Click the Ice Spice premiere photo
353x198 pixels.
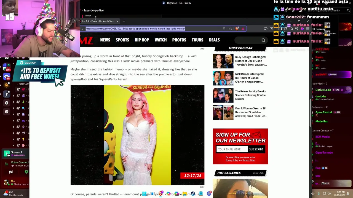[x=137, y=135]
